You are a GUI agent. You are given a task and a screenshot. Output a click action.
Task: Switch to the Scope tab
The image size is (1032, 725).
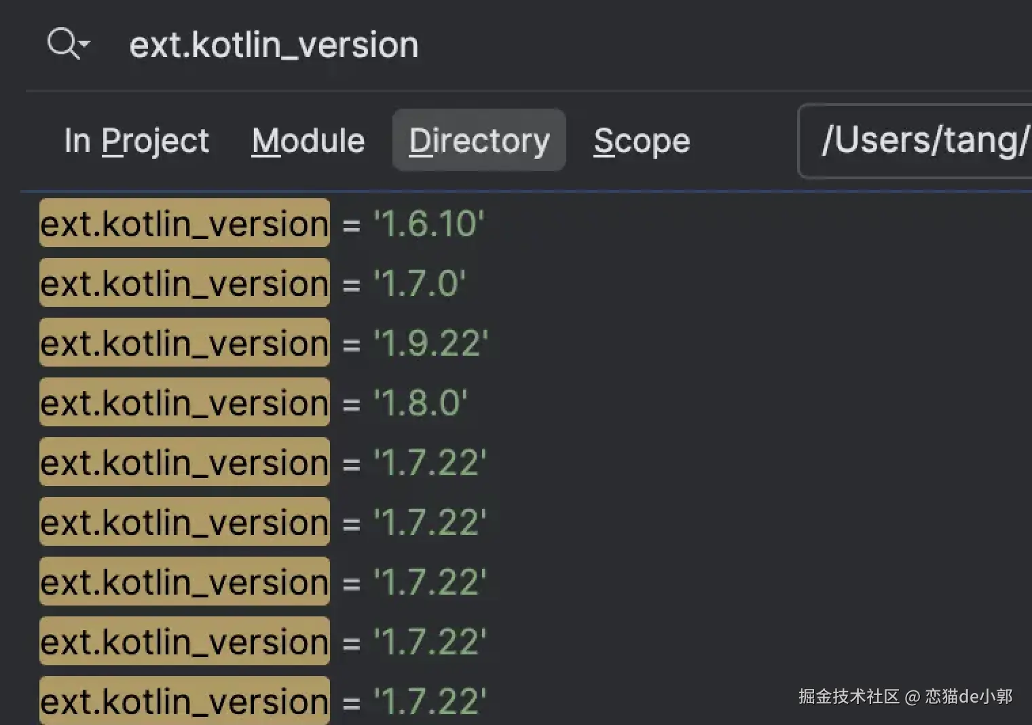point(642,141)
